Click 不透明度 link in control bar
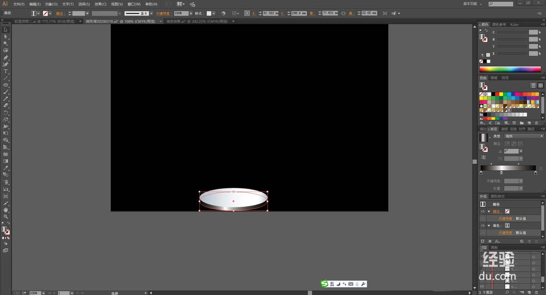 [163, 14]
